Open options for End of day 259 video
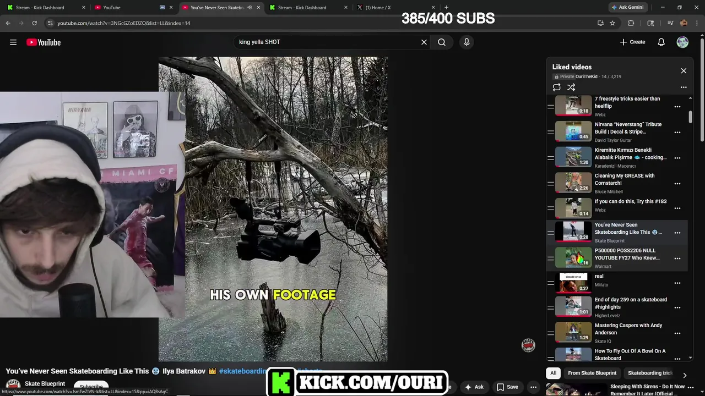This screenshot has height=396, width=705. tap(677, 307)
